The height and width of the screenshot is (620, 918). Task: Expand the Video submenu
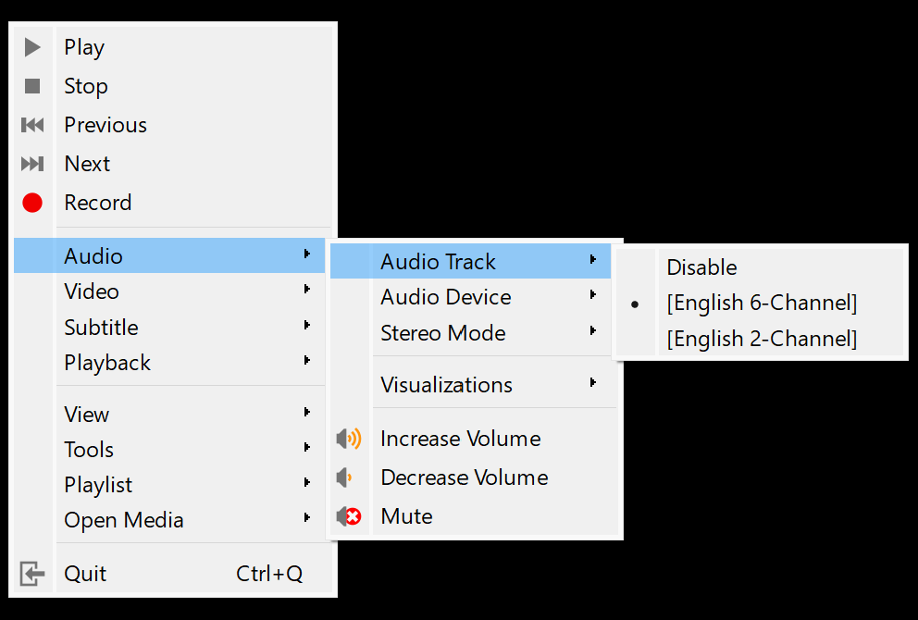click(x=92, y=291)
